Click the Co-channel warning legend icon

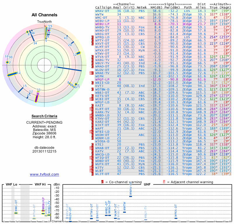pos(102,182)
